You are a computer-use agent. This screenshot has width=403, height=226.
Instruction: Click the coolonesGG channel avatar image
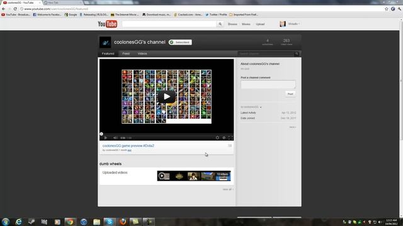coord(105,42)
